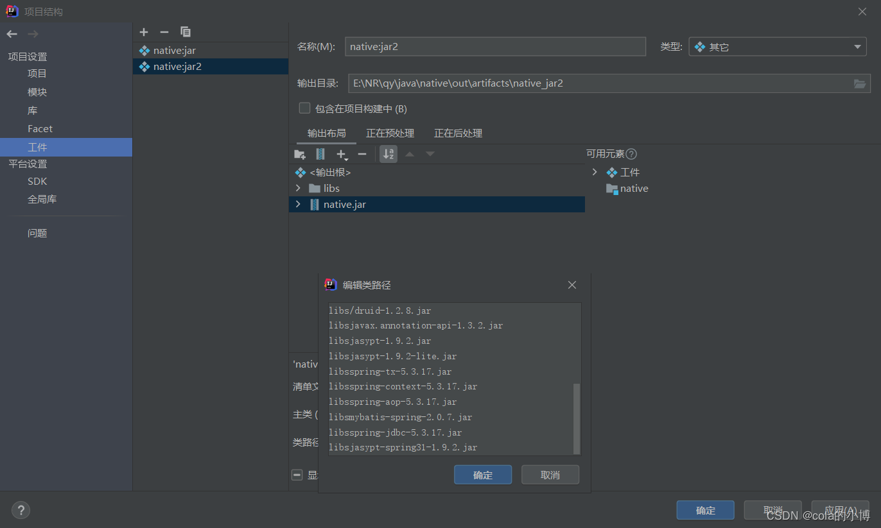The image size is (881, 528).
Task: Click 确定 in project structure window
Action: [705, 510]
